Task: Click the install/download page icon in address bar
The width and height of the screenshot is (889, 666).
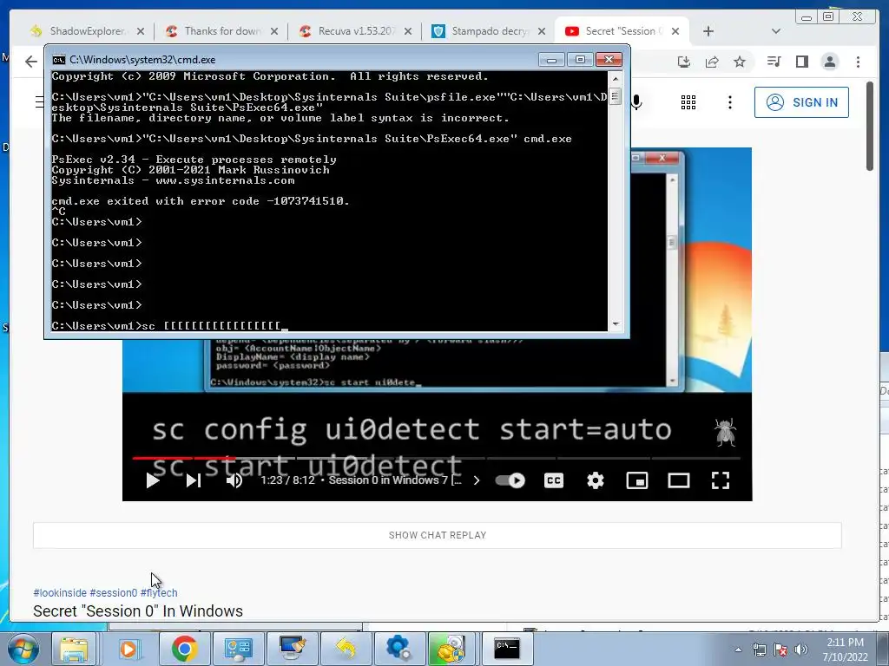Action: 684,62
